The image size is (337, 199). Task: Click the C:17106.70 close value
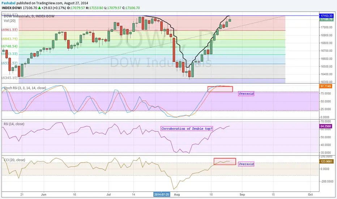(131, 8)
